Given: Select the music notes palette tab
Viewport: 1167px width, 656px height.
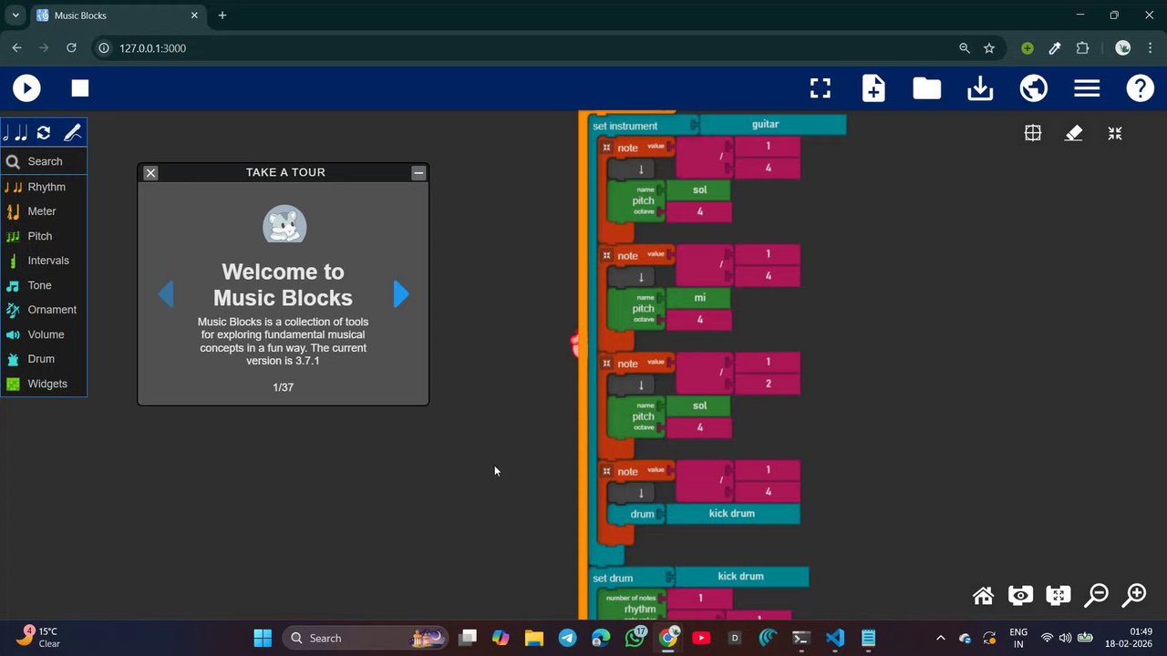Looking at the screenshot, I should pos(15,133).
